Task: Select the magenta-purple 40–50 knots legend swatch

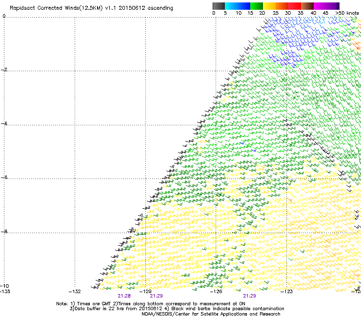Action: pyautogui.click(x=326, y=6)
